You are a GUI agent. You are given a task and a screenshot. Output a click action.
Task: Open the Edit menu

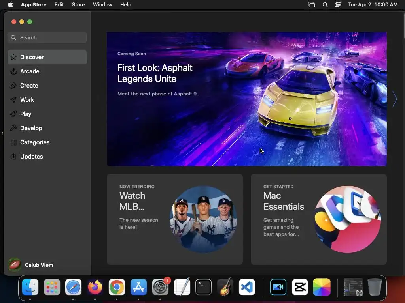[59, 5]
